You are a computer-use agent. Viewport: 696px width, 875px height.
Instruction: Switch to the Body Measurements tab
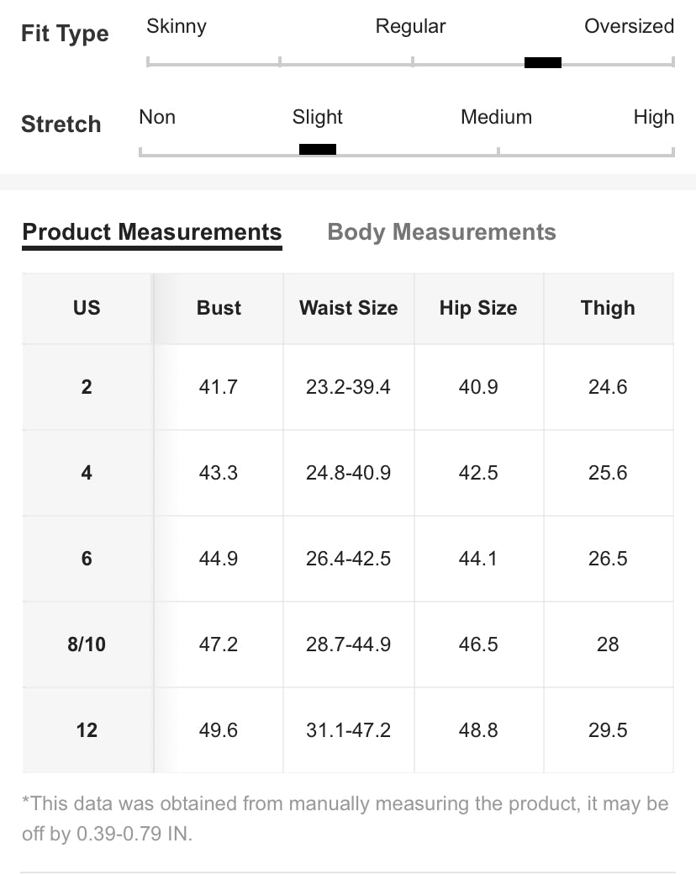[x=441, y=232]
